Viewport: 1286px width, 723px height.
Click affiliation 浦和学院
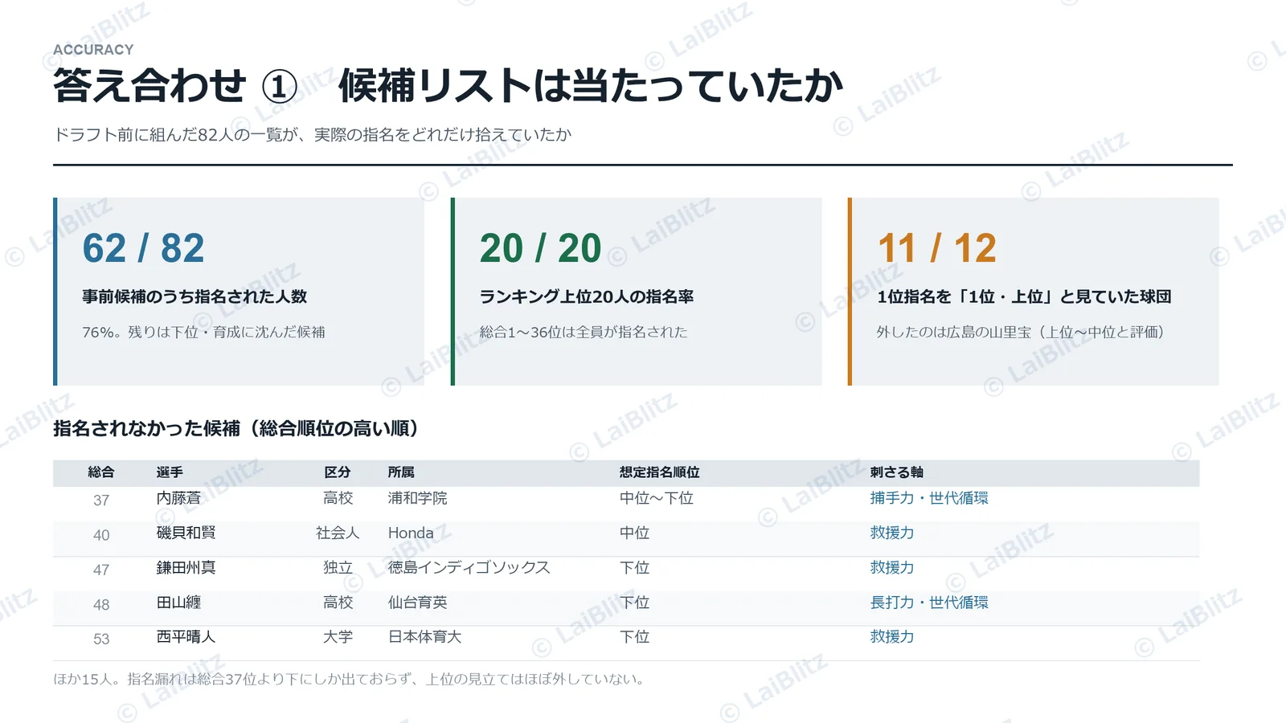417,498
